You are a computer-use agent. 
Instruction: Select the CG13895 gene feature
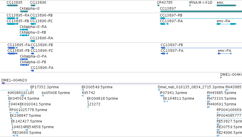coord(12,6)
